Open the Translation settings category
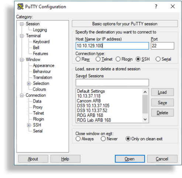This screenshot has width=182, height=178. click(x=42, y=78)
